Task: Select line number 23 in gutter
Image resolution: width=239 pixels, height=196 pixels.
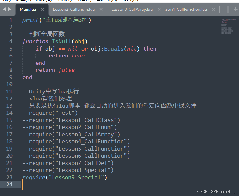Action: 9,177
